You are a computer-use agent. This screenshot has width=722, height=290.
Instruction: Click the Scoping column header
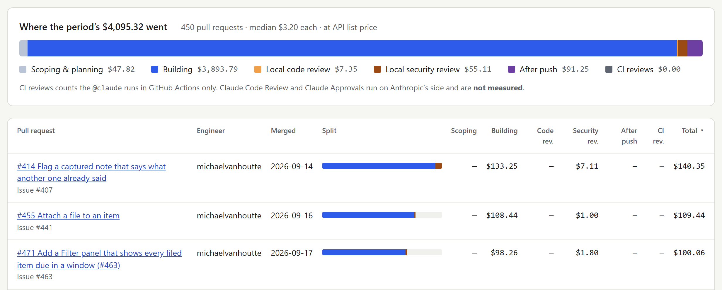464,131
